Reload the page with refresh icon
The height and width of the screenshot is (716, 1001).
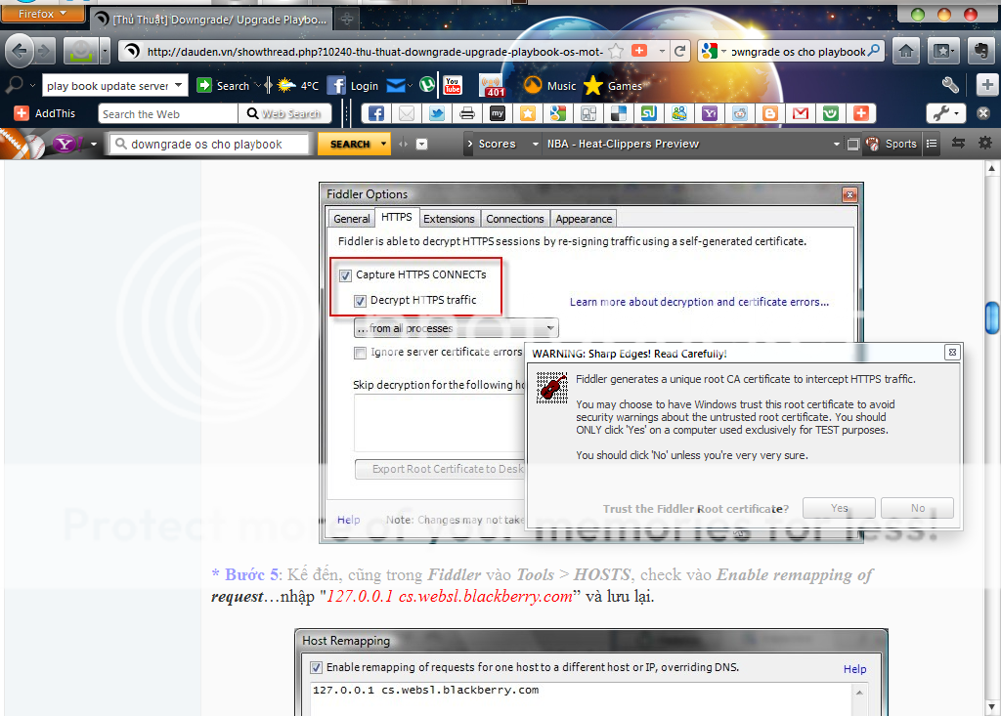click(679, 51)
